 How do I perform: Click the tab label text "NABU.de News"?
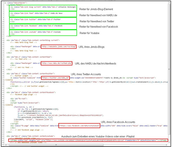pos(56,13)
